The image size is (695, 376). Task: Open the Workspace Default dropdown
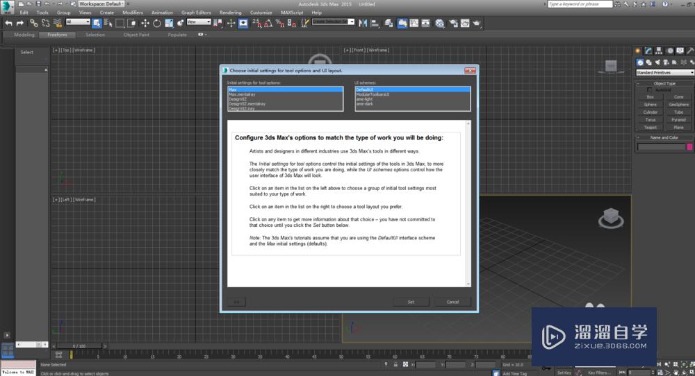point(101,4)
